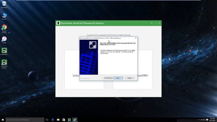
Task: Open the iSunshare window menu icon
Action: point(152,23)
